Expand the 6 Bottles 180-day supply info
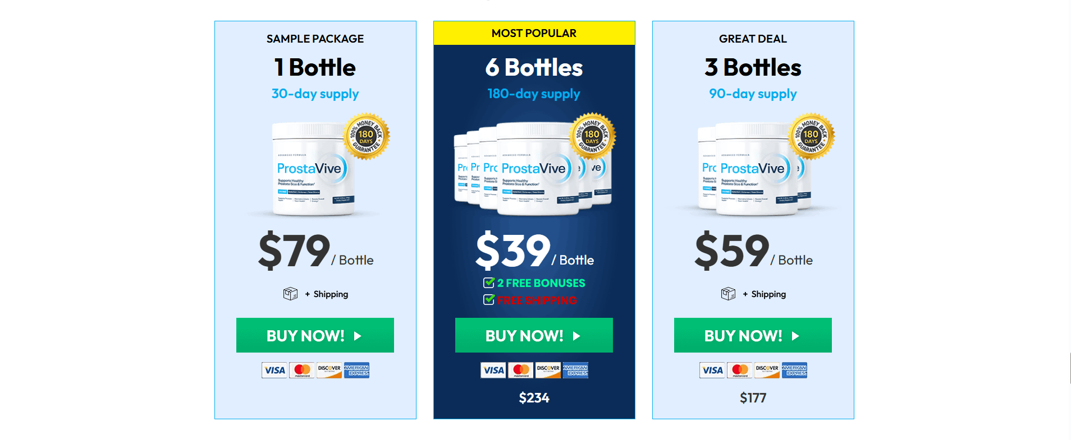The width and height of the screenshot is (1071, 440). pyautogui.click(x=534, y=94)
